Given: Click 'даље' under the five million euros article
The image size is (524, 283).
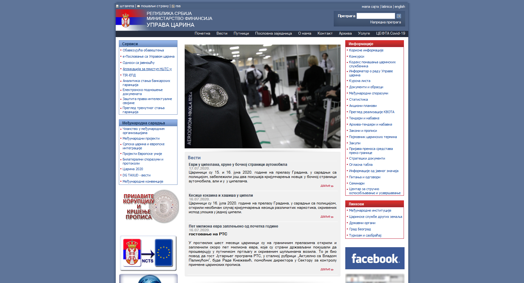Looking at the screenshot, I should coord(327,269).
